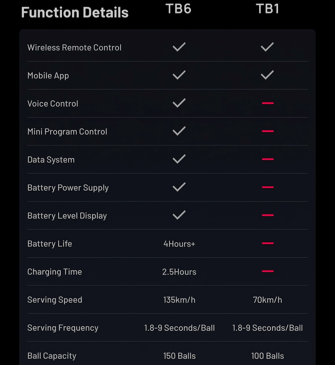Viewport: 335px width, 365px height.
Task: Click TB6 checkmark in Mobile App row
Action: pos(179,75)
